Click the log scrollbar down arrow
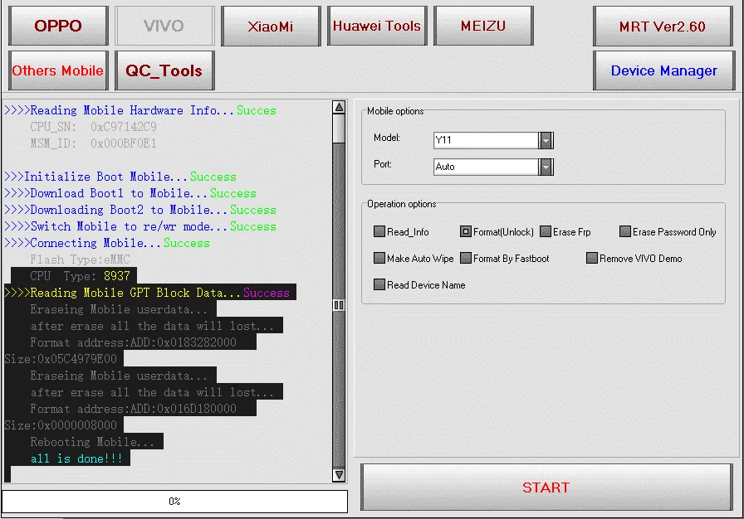Image resolution: width=744 pixels, height=519 pixels. pos(339,474)
